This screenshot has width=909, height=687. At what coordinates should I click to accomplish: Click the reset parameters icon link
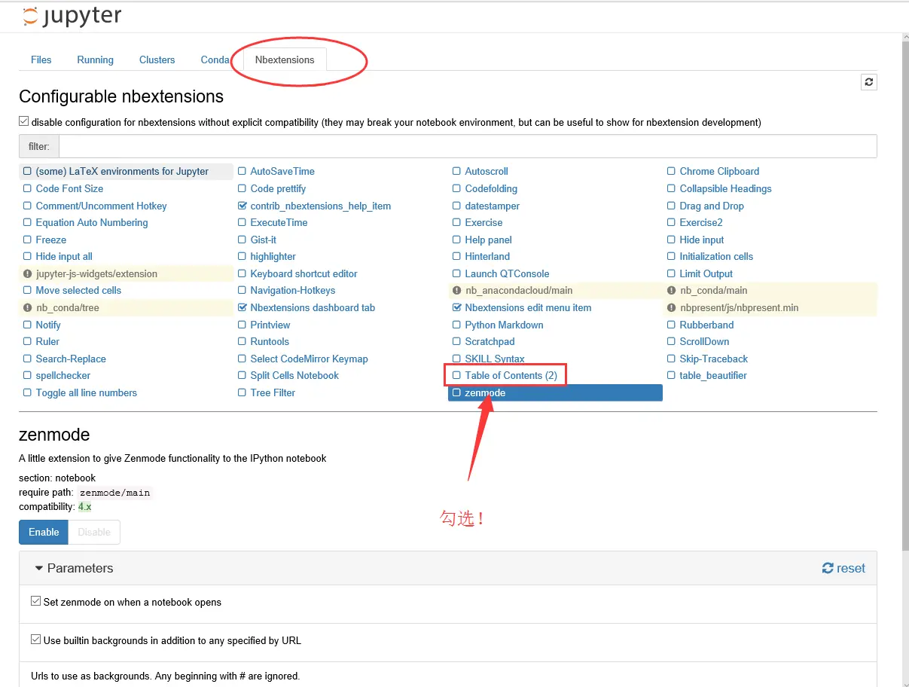click(843, 568)
